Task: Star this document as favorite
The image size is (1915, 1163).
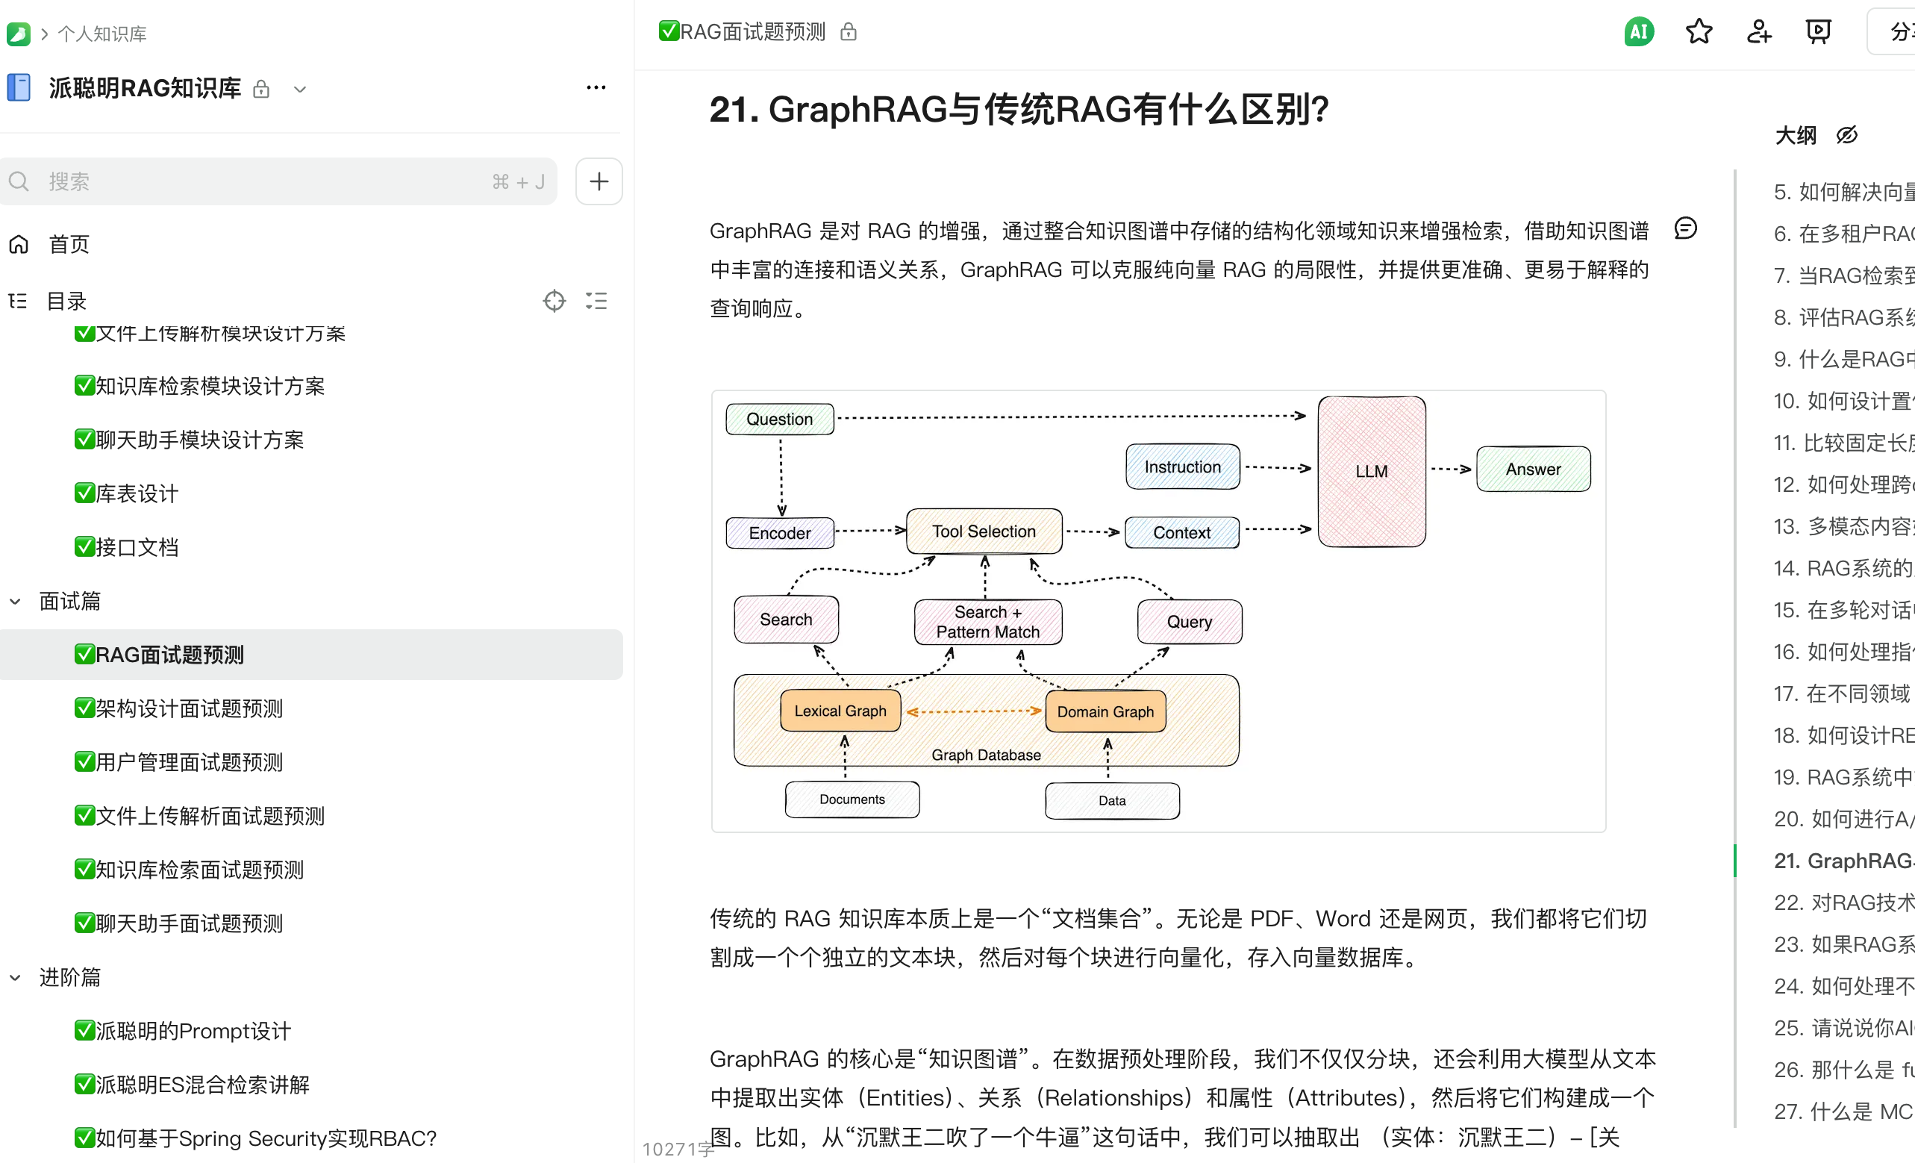Action: click(1699, 31)
